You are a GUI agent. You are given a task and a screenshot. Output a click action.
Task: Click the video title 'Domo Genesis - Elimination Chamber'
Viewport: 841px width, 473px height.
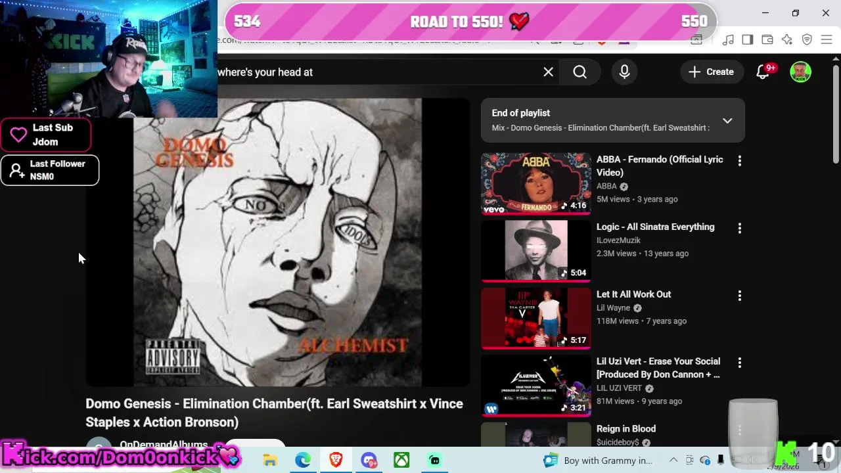274,413
